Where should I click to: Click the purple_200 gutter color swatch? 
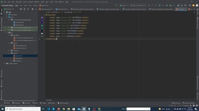click(x=42, y=18)
